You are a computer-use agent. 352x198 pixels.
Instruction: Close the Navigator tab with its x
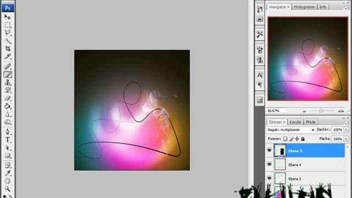click(288, 7)
